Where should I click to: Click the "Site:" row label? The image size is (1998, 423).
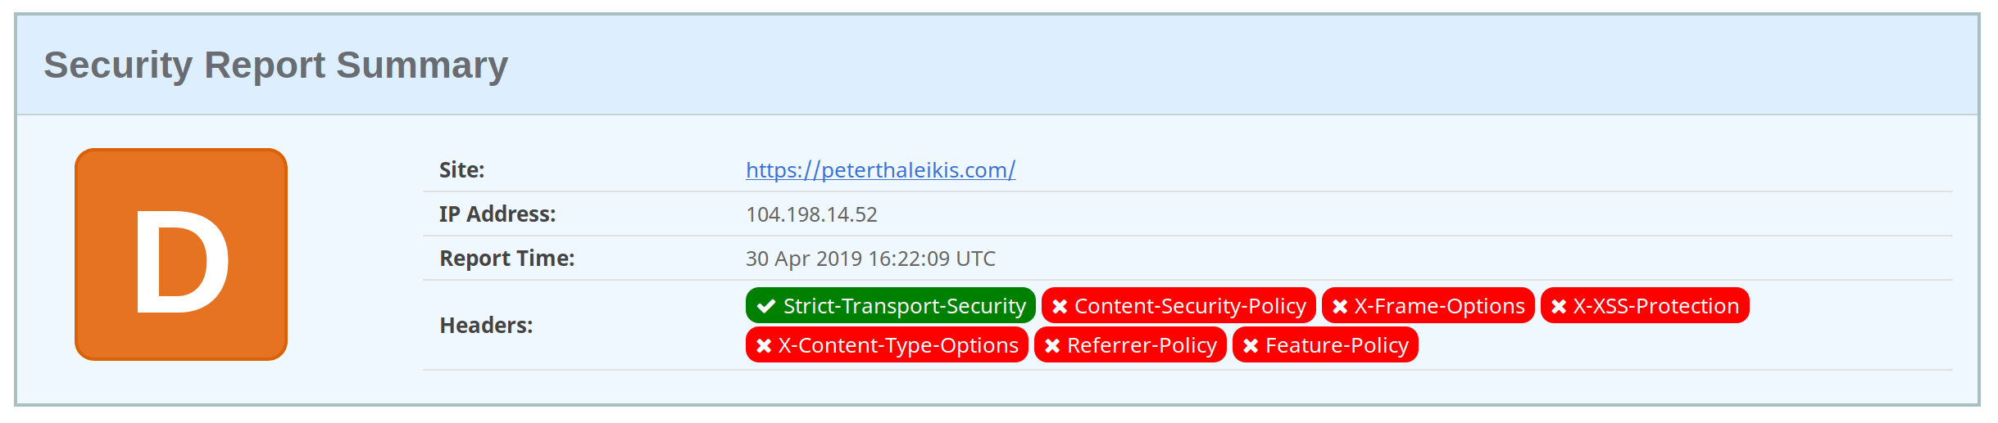461,170
